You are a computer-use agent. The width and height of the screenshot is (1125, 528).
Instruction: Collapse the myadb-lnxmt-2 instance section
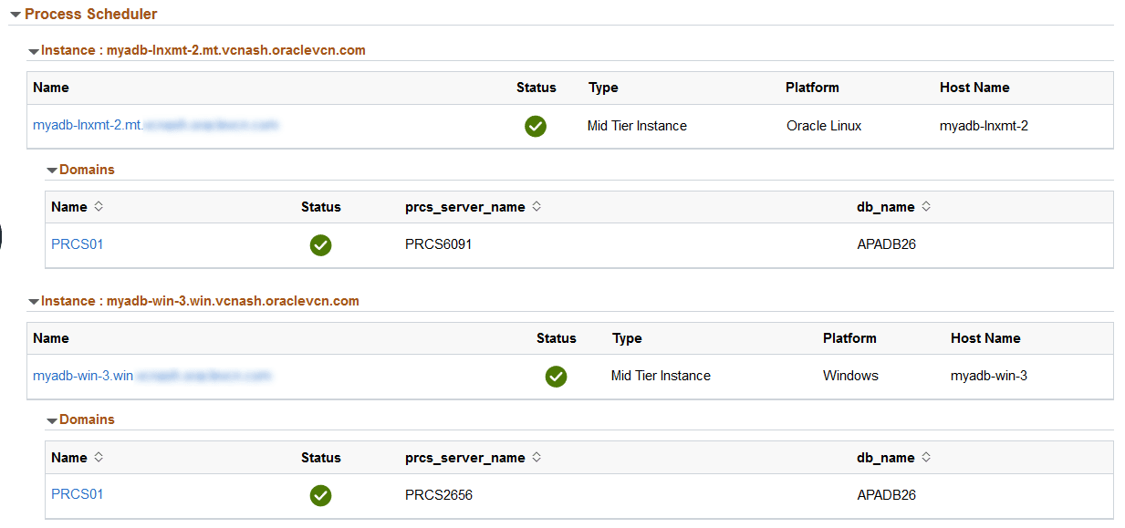34,50
